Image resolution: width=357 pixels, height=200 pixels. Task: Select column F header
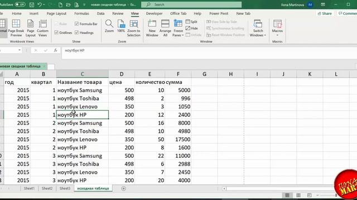(178, 74)
